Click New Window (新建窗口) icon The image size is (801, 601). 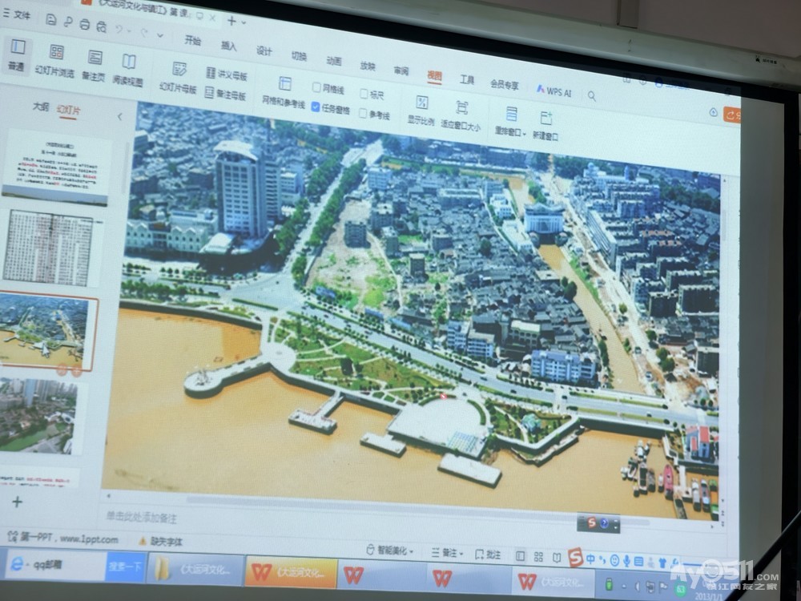point(546,126)
